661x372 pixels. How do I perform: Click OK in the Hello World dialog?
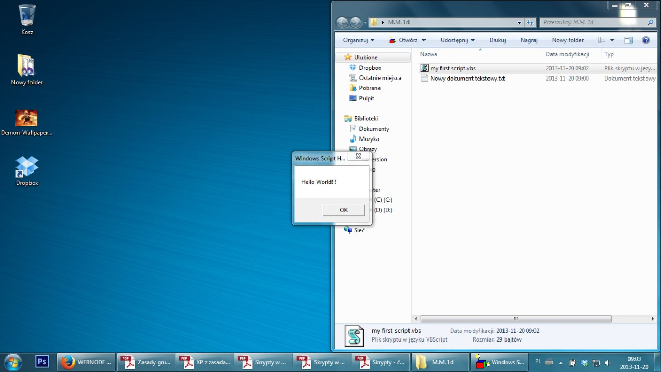point(343,210)
